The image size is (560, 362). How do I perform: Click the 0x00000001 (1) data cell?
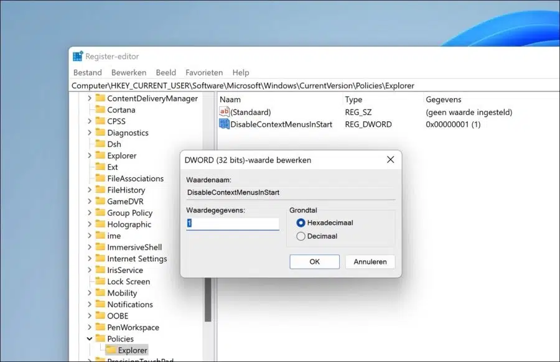(453, 124)
